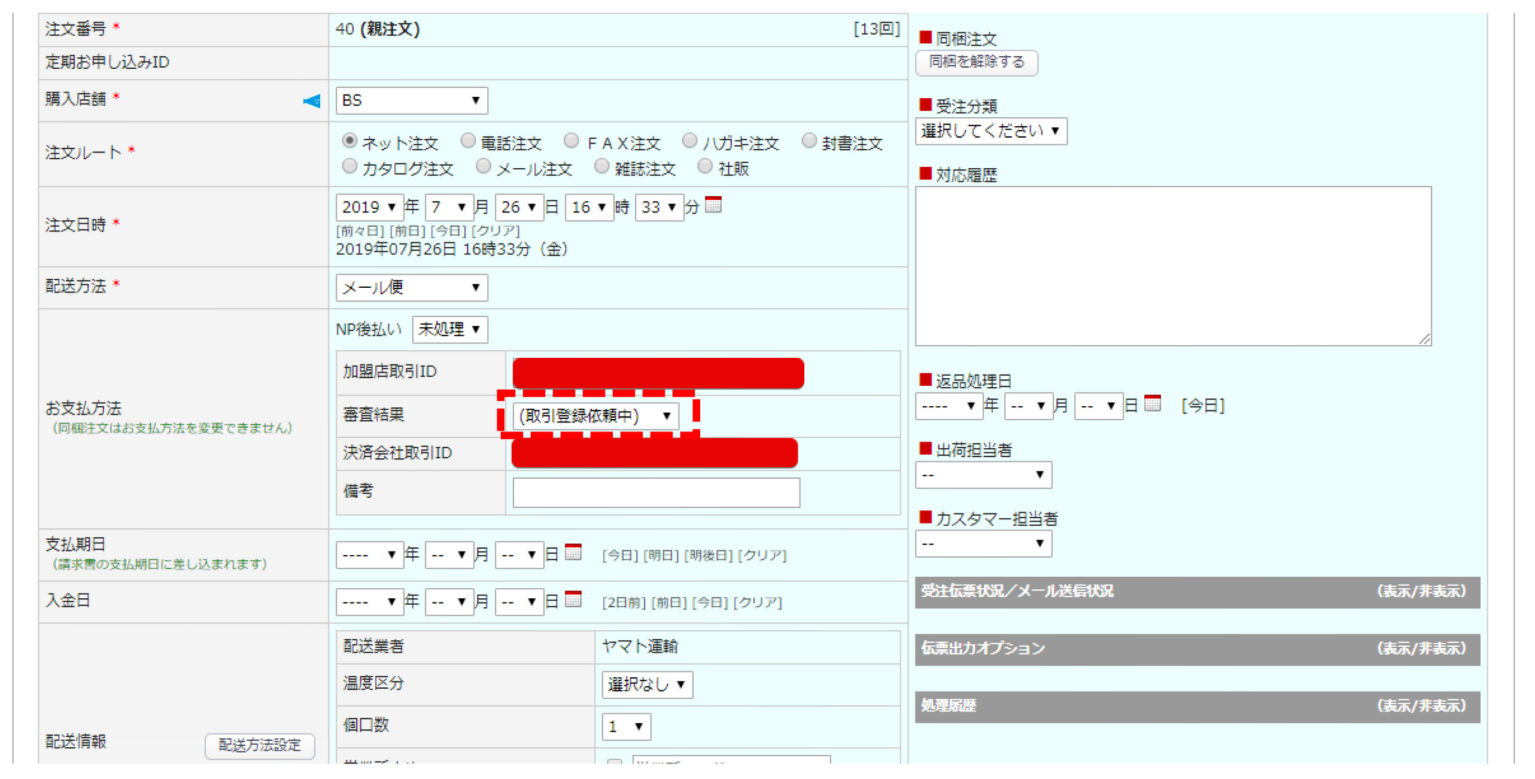1535x779 pixels.
Task: Open the payment due date calendar icon
Action: click(x=572, y=552)
